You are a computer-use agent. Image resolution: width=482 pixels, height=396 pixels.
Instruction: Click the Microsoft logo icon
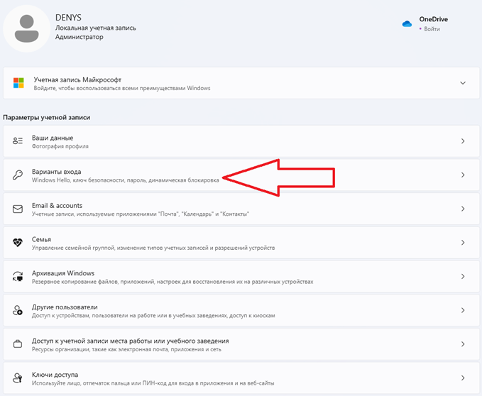18,84
